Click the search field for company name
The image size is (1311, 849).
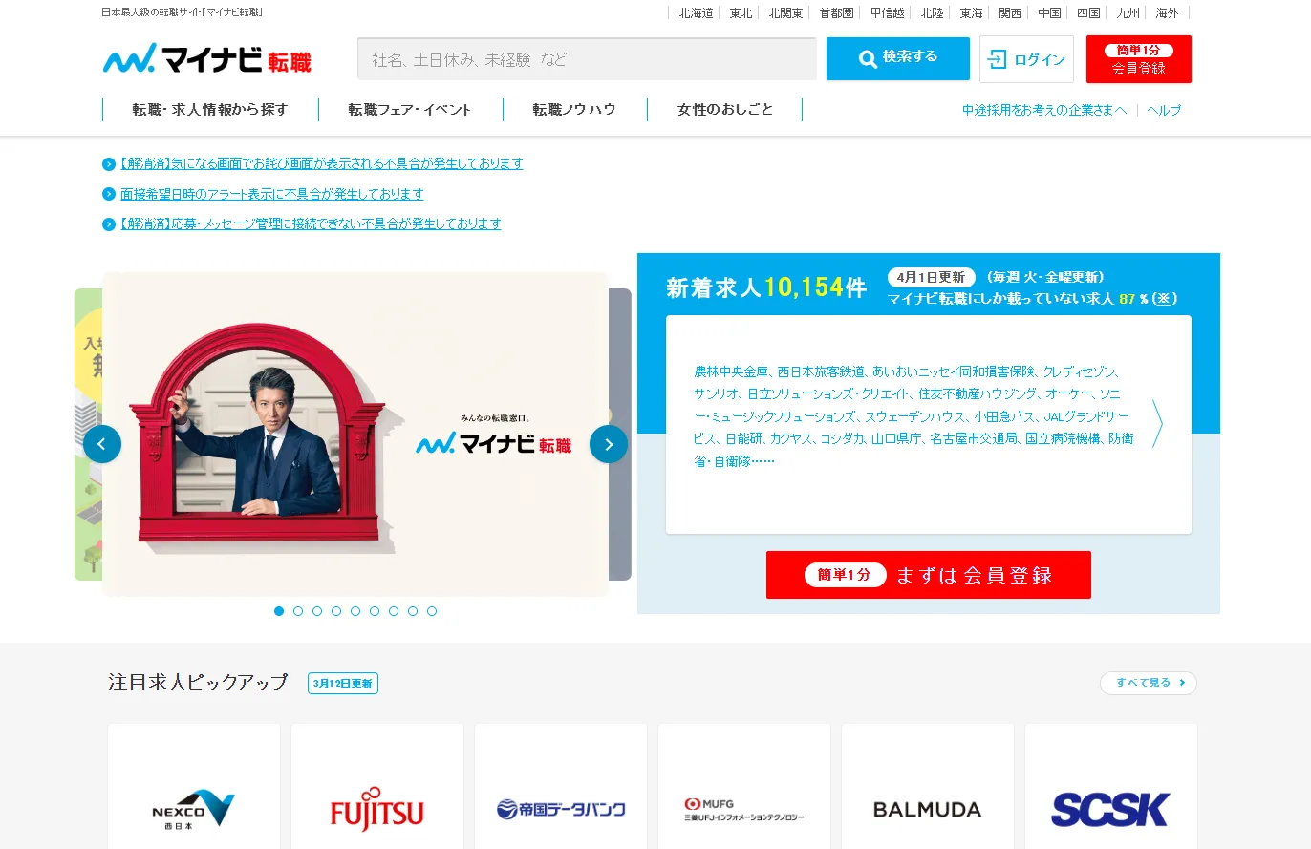pyautogui.click(x=587, y=59)
